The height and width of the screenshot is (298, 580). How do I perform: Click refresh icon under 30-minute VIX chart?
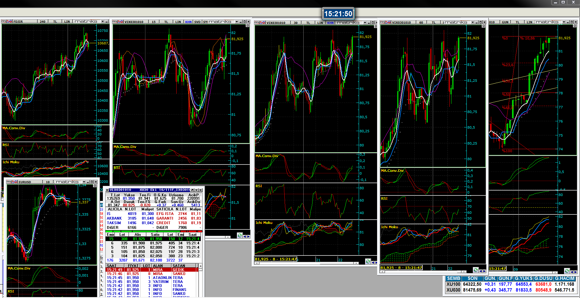click(x=368, y=261)
